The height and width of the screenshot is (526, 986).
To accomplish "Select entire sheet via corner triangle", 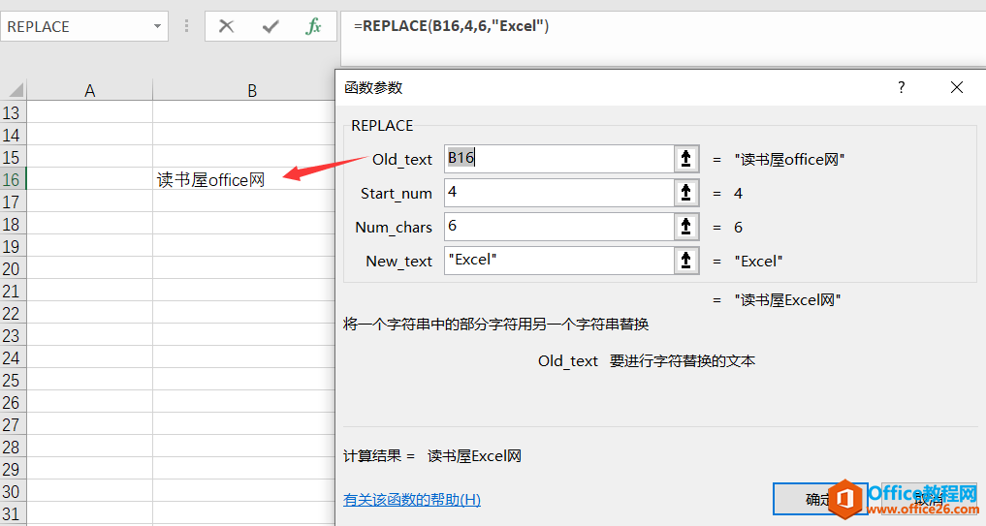I will (x=16, y=90).
